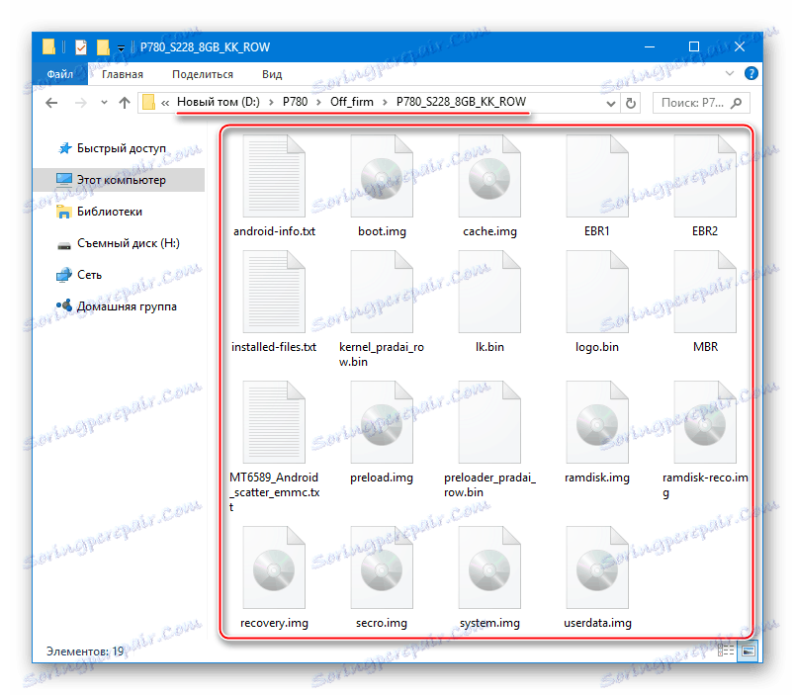Go forward with the forward arrow
The image size is (795, 695).
point(80,103)
